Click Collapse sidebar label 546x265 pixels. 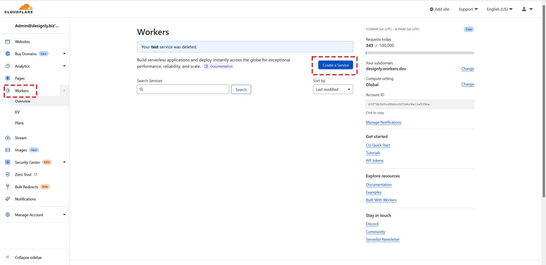click(x=29, y=257)
